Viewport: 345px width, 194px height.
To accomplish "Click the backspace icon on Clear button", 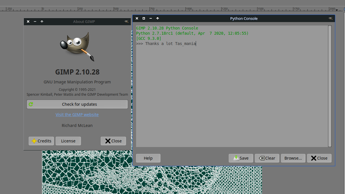I will (261, 158).
